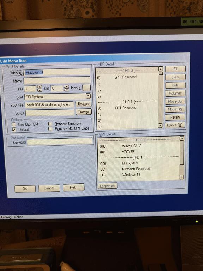Confirm with the OK button
This screenshot has height=271, width=203.
click(x=25, y=188)
